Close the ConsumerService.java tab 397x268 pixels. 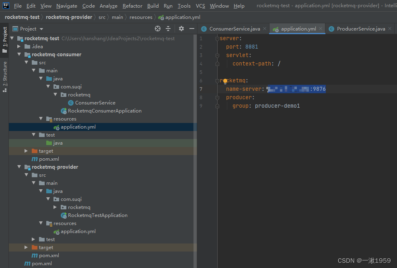[x=265, y=29]
